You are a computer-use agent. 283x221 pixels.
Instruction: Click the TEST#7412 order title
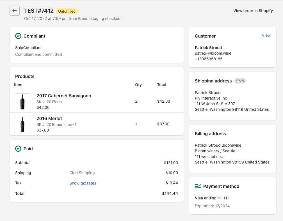pos(39,11)
